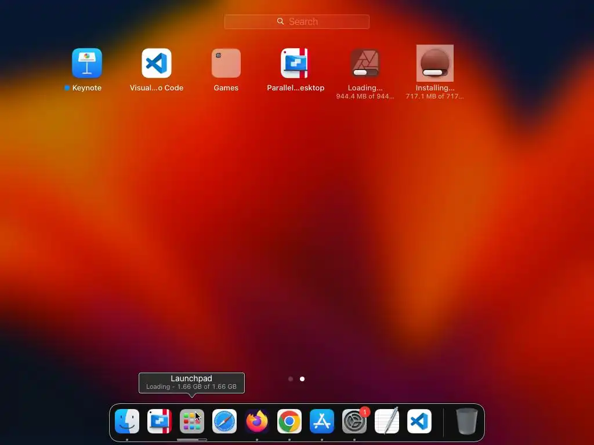Viewport: 594px width, 445px height.
Task: Click the Keynote label text
Action: tap(87, 88)
